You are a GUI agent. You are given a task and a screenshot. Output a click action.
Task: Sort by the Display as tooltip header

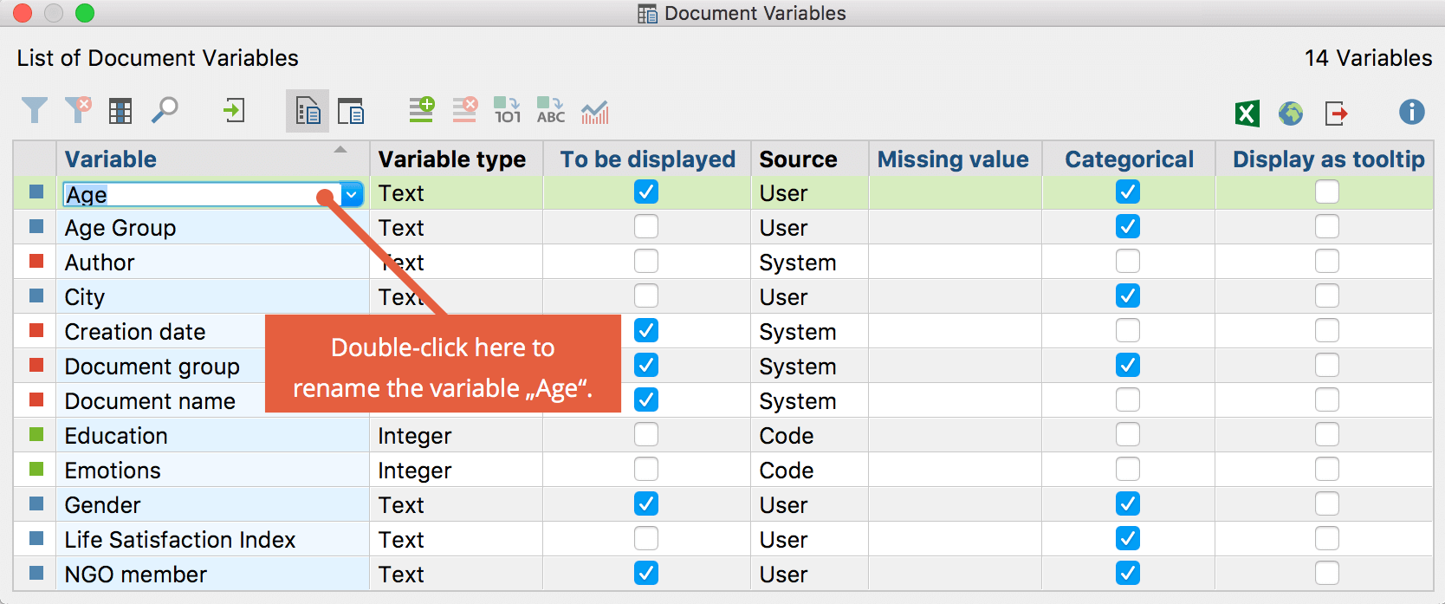[1325, 159]
